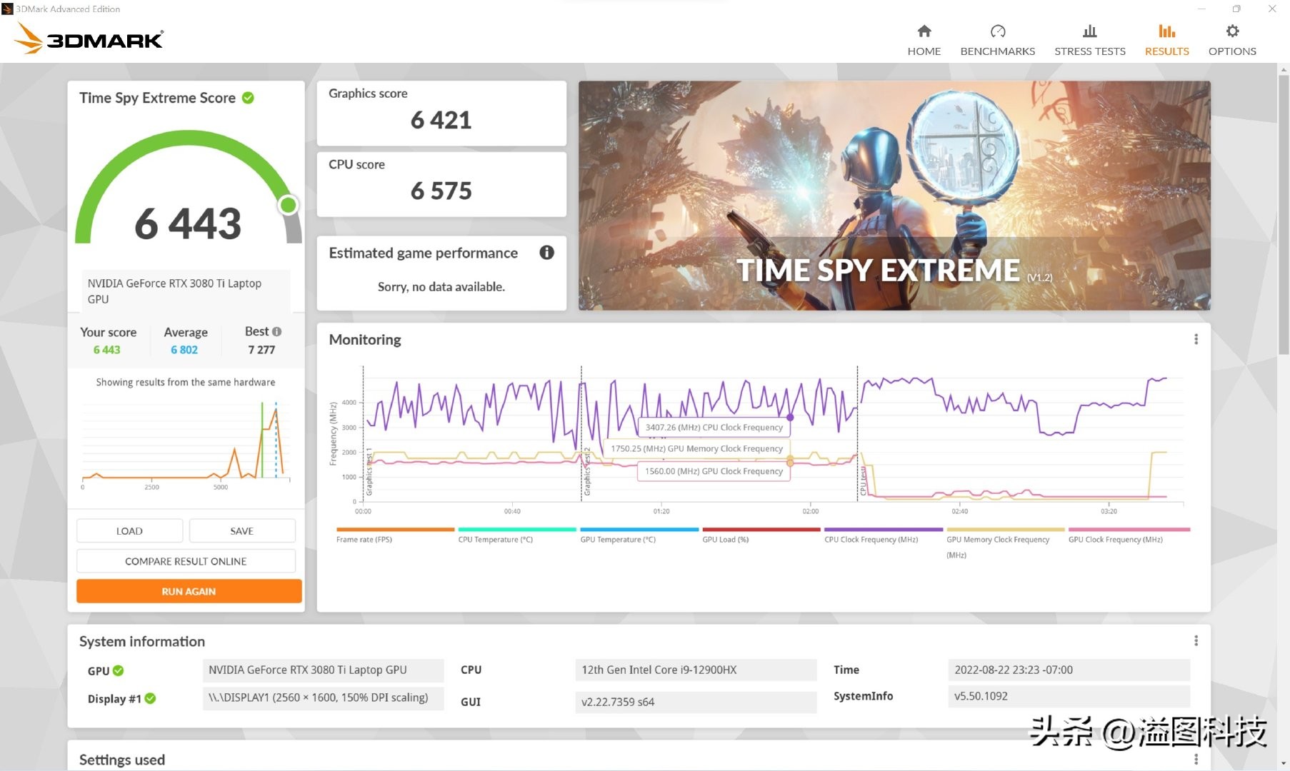Click the info icon beside Estimated game performance
Screen dimensions: 1290x771
click(546, 253)
